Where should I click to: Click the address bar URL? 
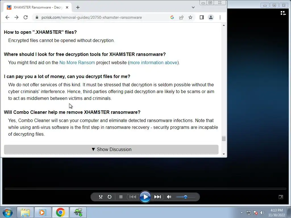[x=92, y=17]
